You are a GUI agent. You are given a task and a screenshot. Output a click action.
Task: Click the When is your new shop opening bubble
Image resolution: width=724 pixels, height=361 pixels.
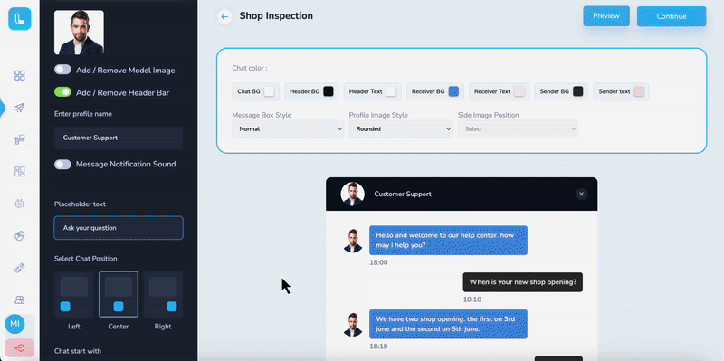[x=523, y=282]
